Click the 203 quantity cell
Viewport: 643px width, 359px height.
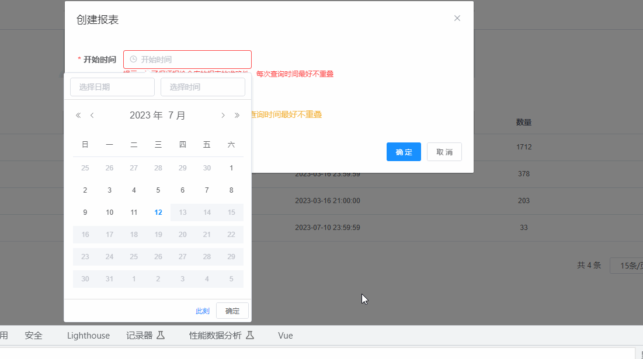click(x=524, y=201)
